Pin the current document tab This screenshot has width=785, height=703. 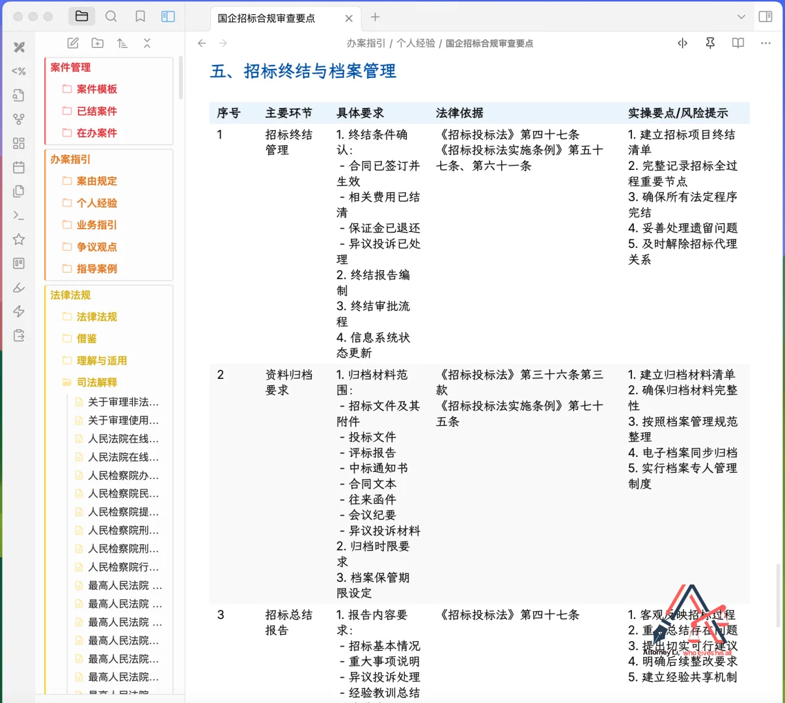[x=709, y=43]
